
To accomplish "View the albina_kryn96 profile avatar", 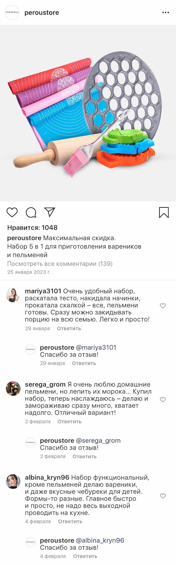I will point(13,482).
